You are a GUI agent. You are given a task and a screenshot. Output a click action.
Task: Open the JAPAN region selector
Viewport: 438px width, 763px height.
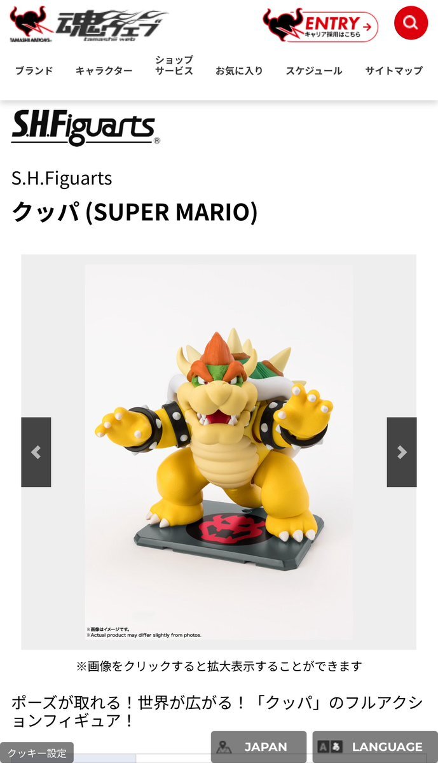coord(259,747)
